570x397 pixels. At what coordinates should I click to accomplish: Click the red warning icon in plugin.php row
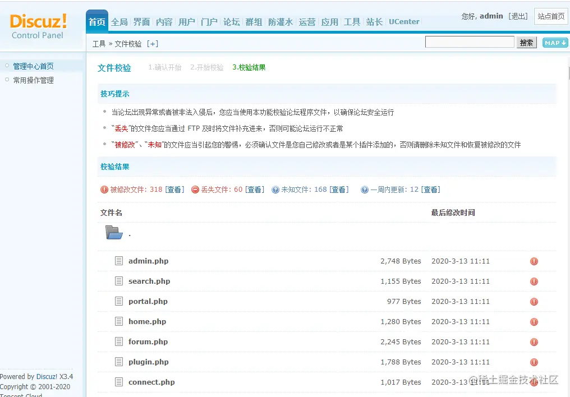coord(534,362)
